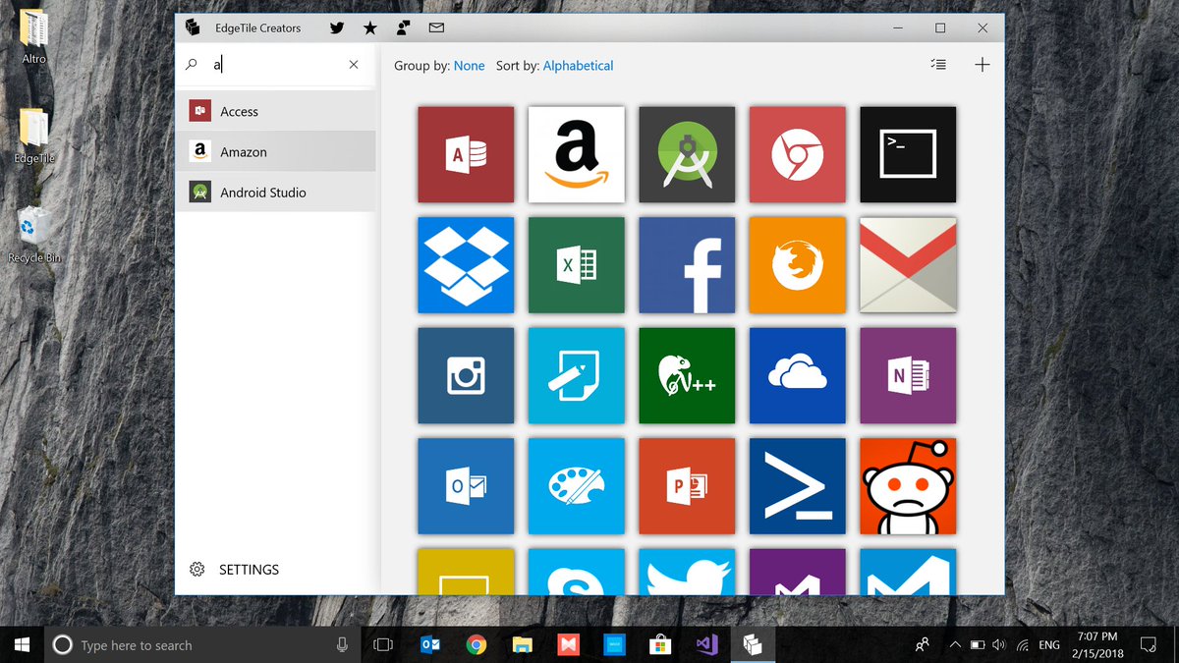Click the Skype tile at the grid bottom
Viewport: 1179px width, 663px height.
coord(576,572)
